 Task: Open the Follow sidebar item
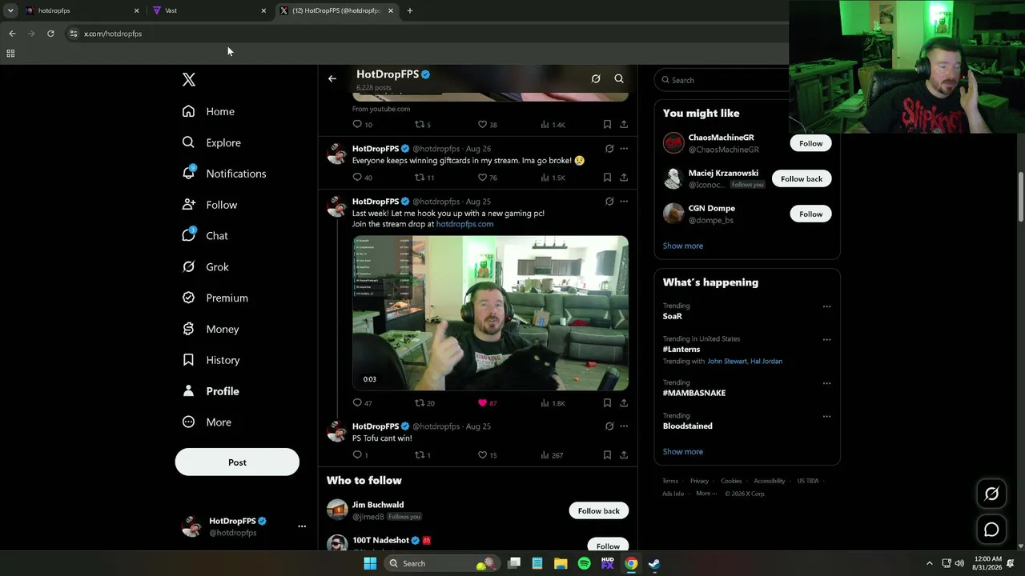[x=209, y=205]
